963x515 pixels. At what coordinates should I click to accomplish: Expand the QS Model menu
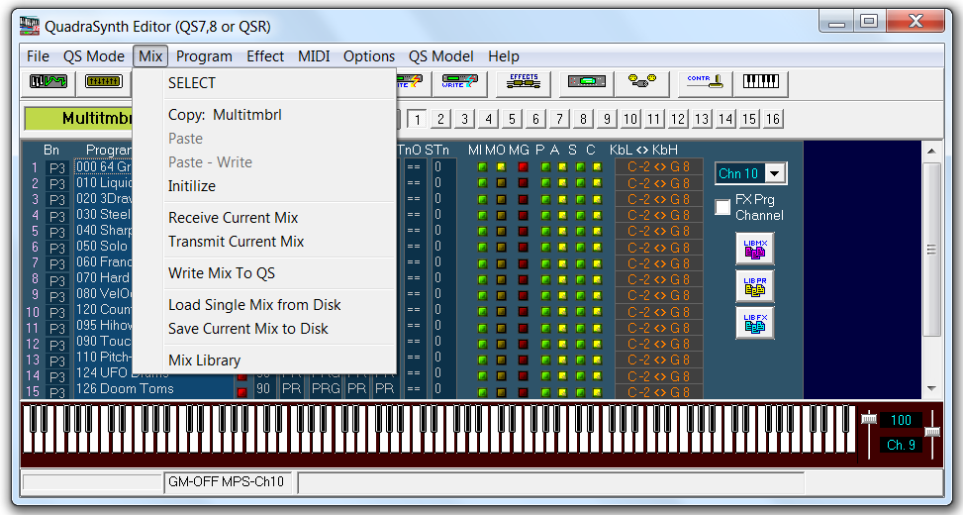point(440,56)
